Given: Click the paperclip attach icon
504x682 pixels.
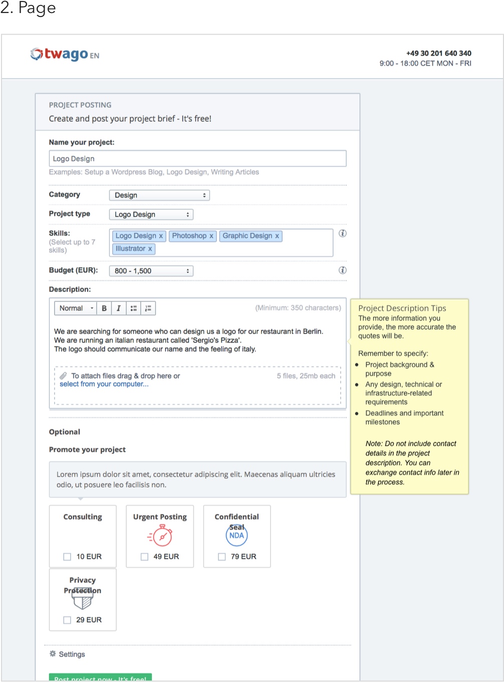Looking at the screenshot, I should point(63,376).
